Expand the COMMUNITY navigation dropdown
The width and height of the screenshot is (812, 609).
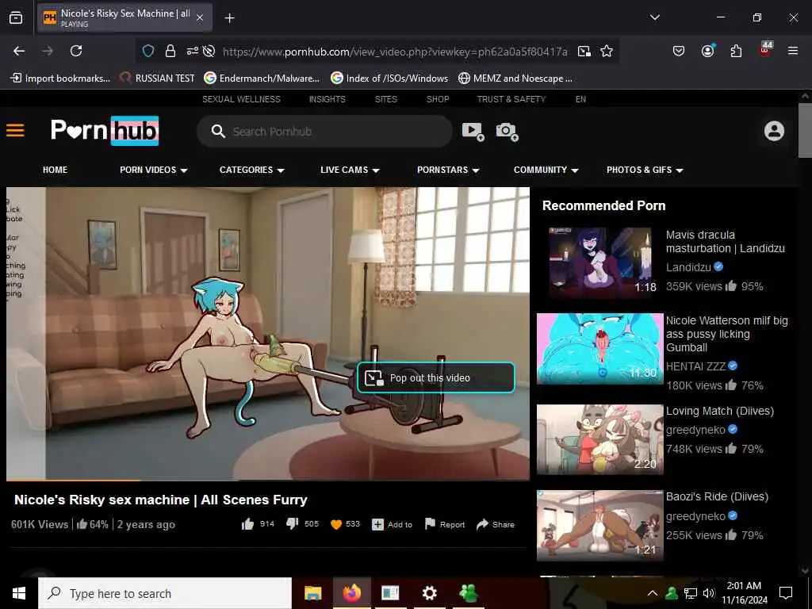(x=546, y=170)
